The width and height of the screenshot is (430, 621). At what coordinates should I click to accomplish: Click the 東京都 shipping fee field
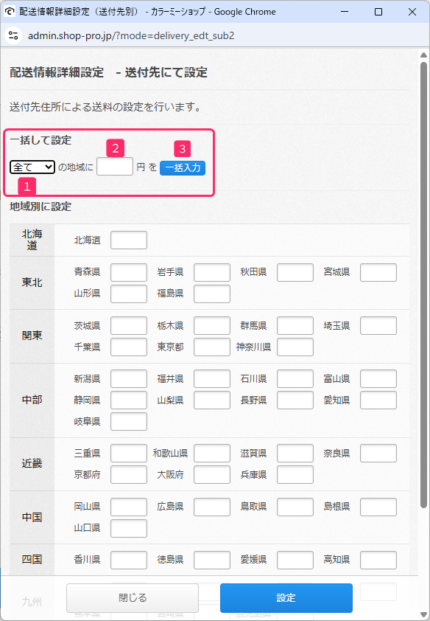coord(211,347)
